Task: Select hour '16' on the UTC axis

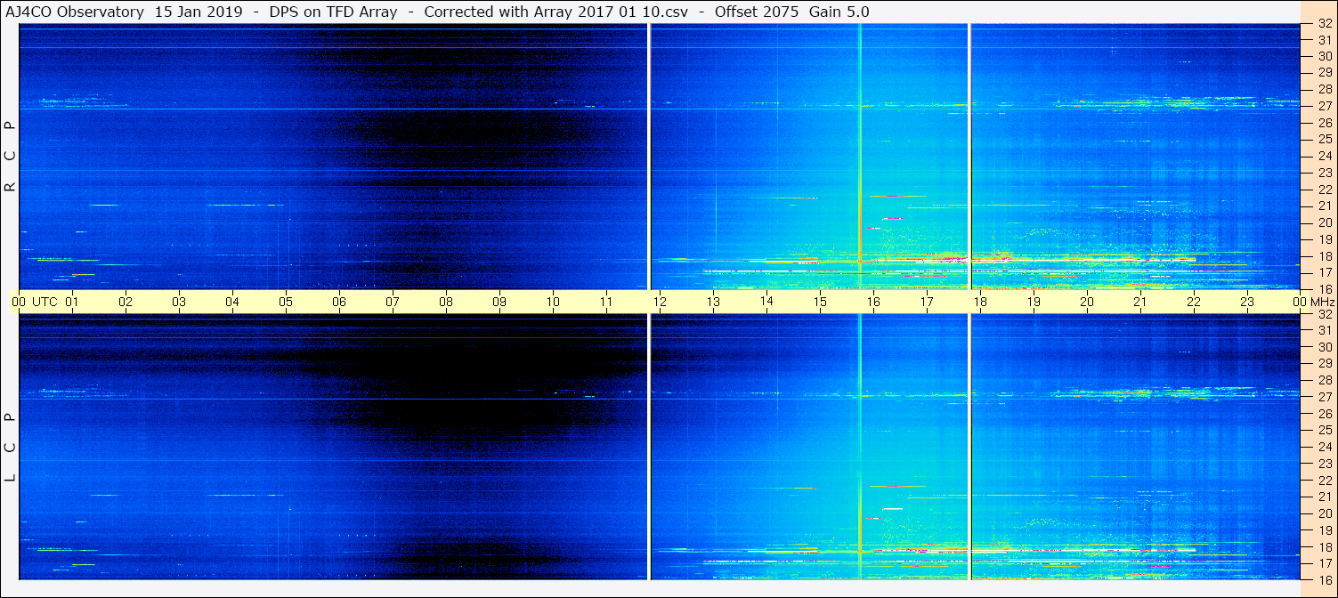Action: (x=873, y=302)
